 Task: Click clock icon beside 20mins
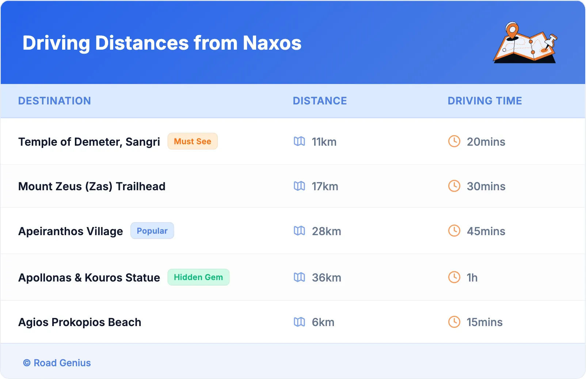tap(454, 141)
